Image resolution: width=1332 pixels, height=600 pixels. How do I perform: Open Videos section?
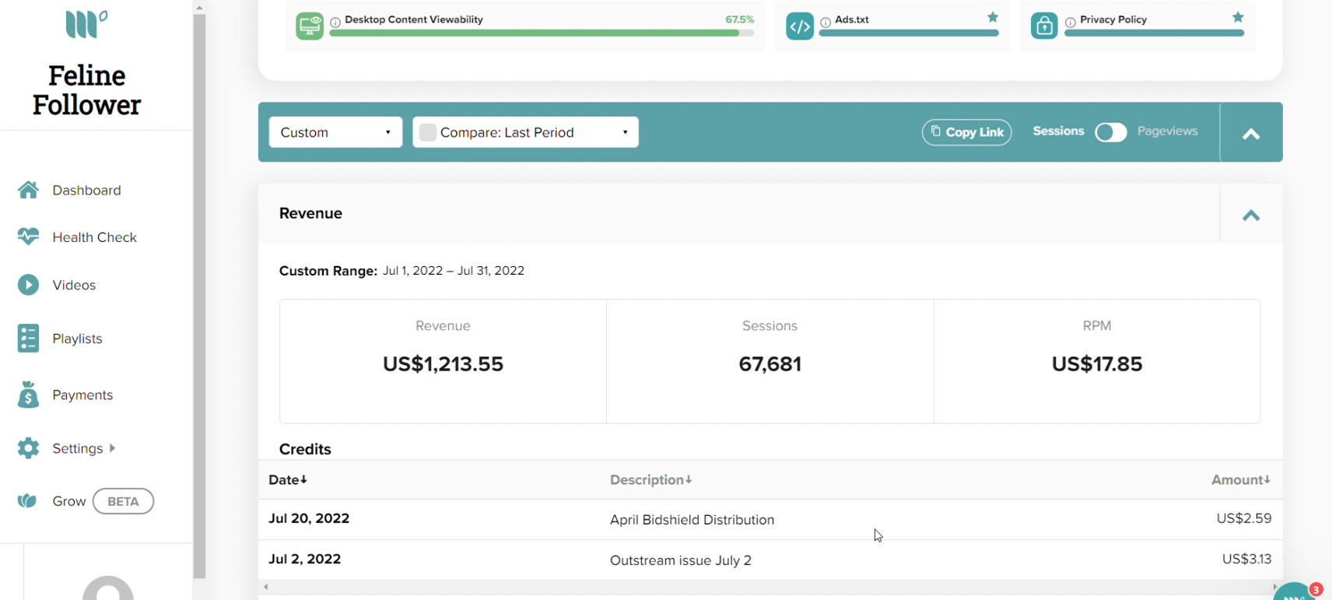74,285
